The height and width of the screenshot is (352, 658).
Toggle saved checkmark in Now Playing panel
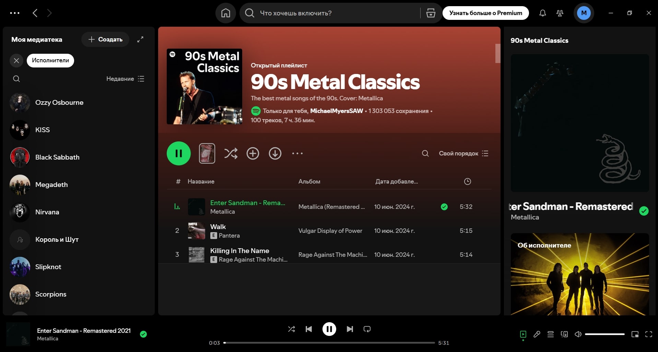[x=644, y=211]
